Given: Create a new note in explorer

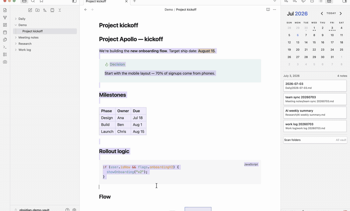Looking at the screenshot, I should click(x=30, y=10).
